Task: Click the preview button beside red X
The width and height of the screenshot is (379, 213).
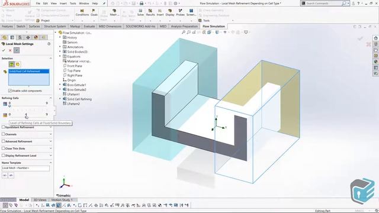Action: (x=17, y=50)
